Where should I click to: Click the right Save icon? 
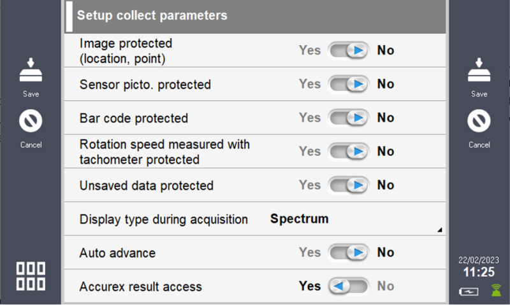pyautogui.click(x=479, y=71)
